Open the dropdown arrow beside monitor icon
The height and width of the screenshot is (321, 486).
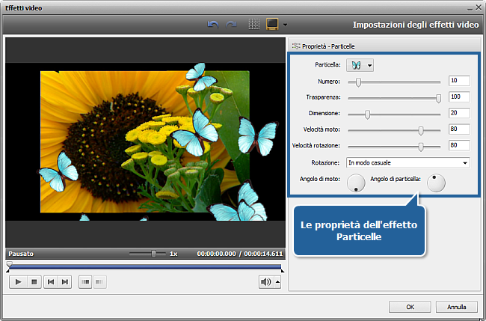(x=285, y=25)
